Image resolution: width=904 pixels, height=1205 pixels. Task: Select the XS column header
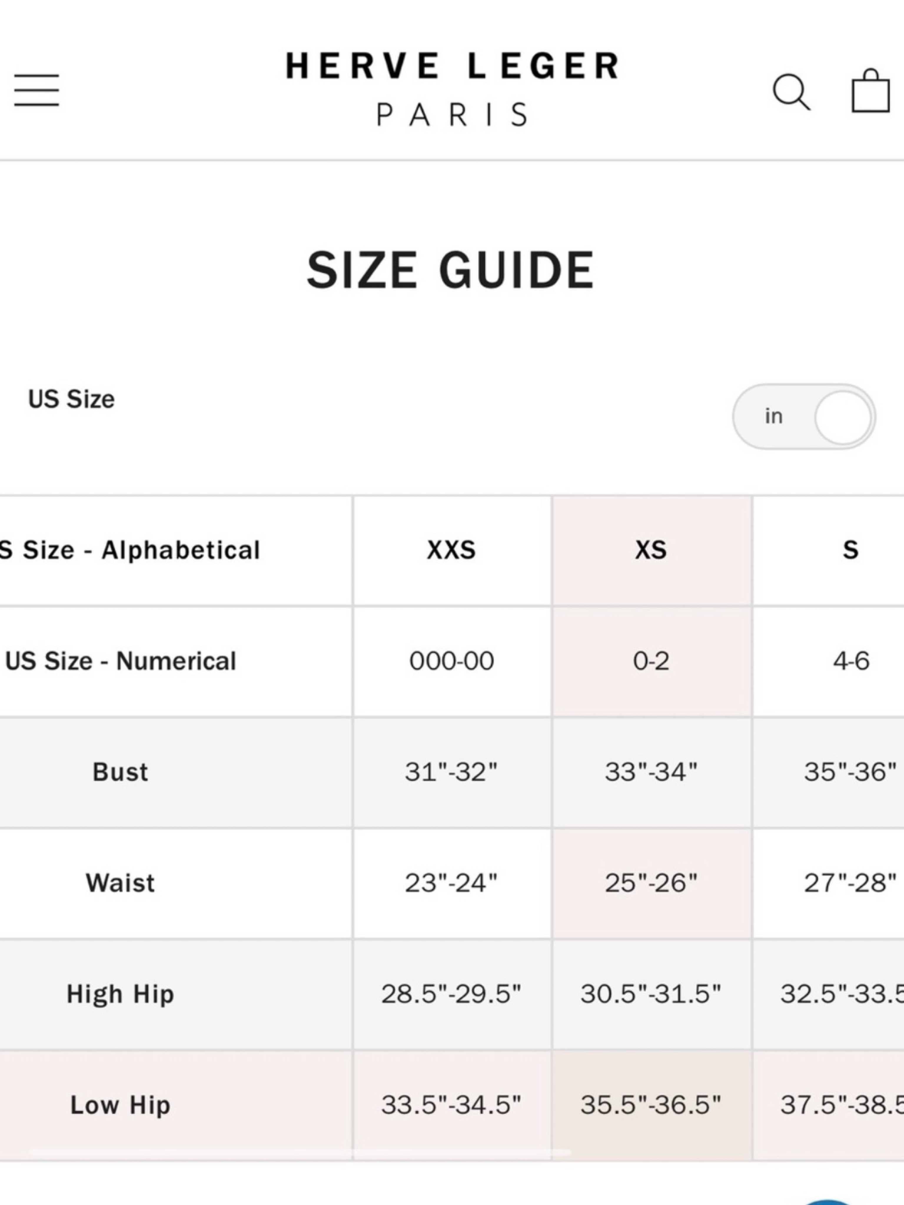pos(651,550)
